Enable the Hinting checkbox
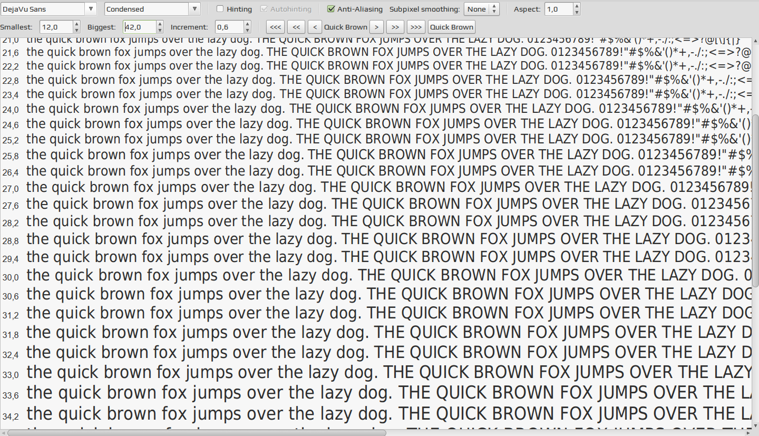759x436 pixels. click(x=220, y=9)
